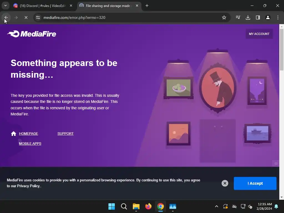Click Chrome icon in taskbar

coord(161,206)
